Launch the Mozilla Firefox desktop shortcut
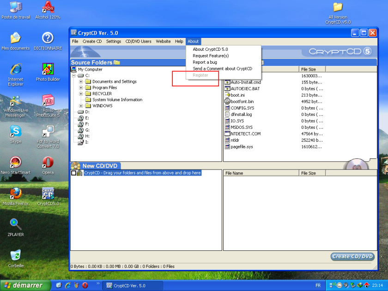388x291 pixels. click(16, 196)
